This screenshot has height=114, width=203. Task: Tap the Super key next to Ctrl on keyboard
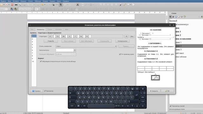tap(78, 106)
